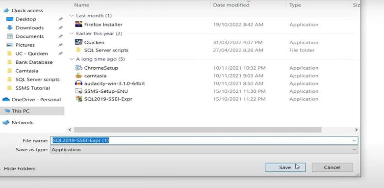The height and width of the screenshot is (188, 384).
Task: Select the audacity-win-3.1.0-64bit file name
Action: pos(115,83)
